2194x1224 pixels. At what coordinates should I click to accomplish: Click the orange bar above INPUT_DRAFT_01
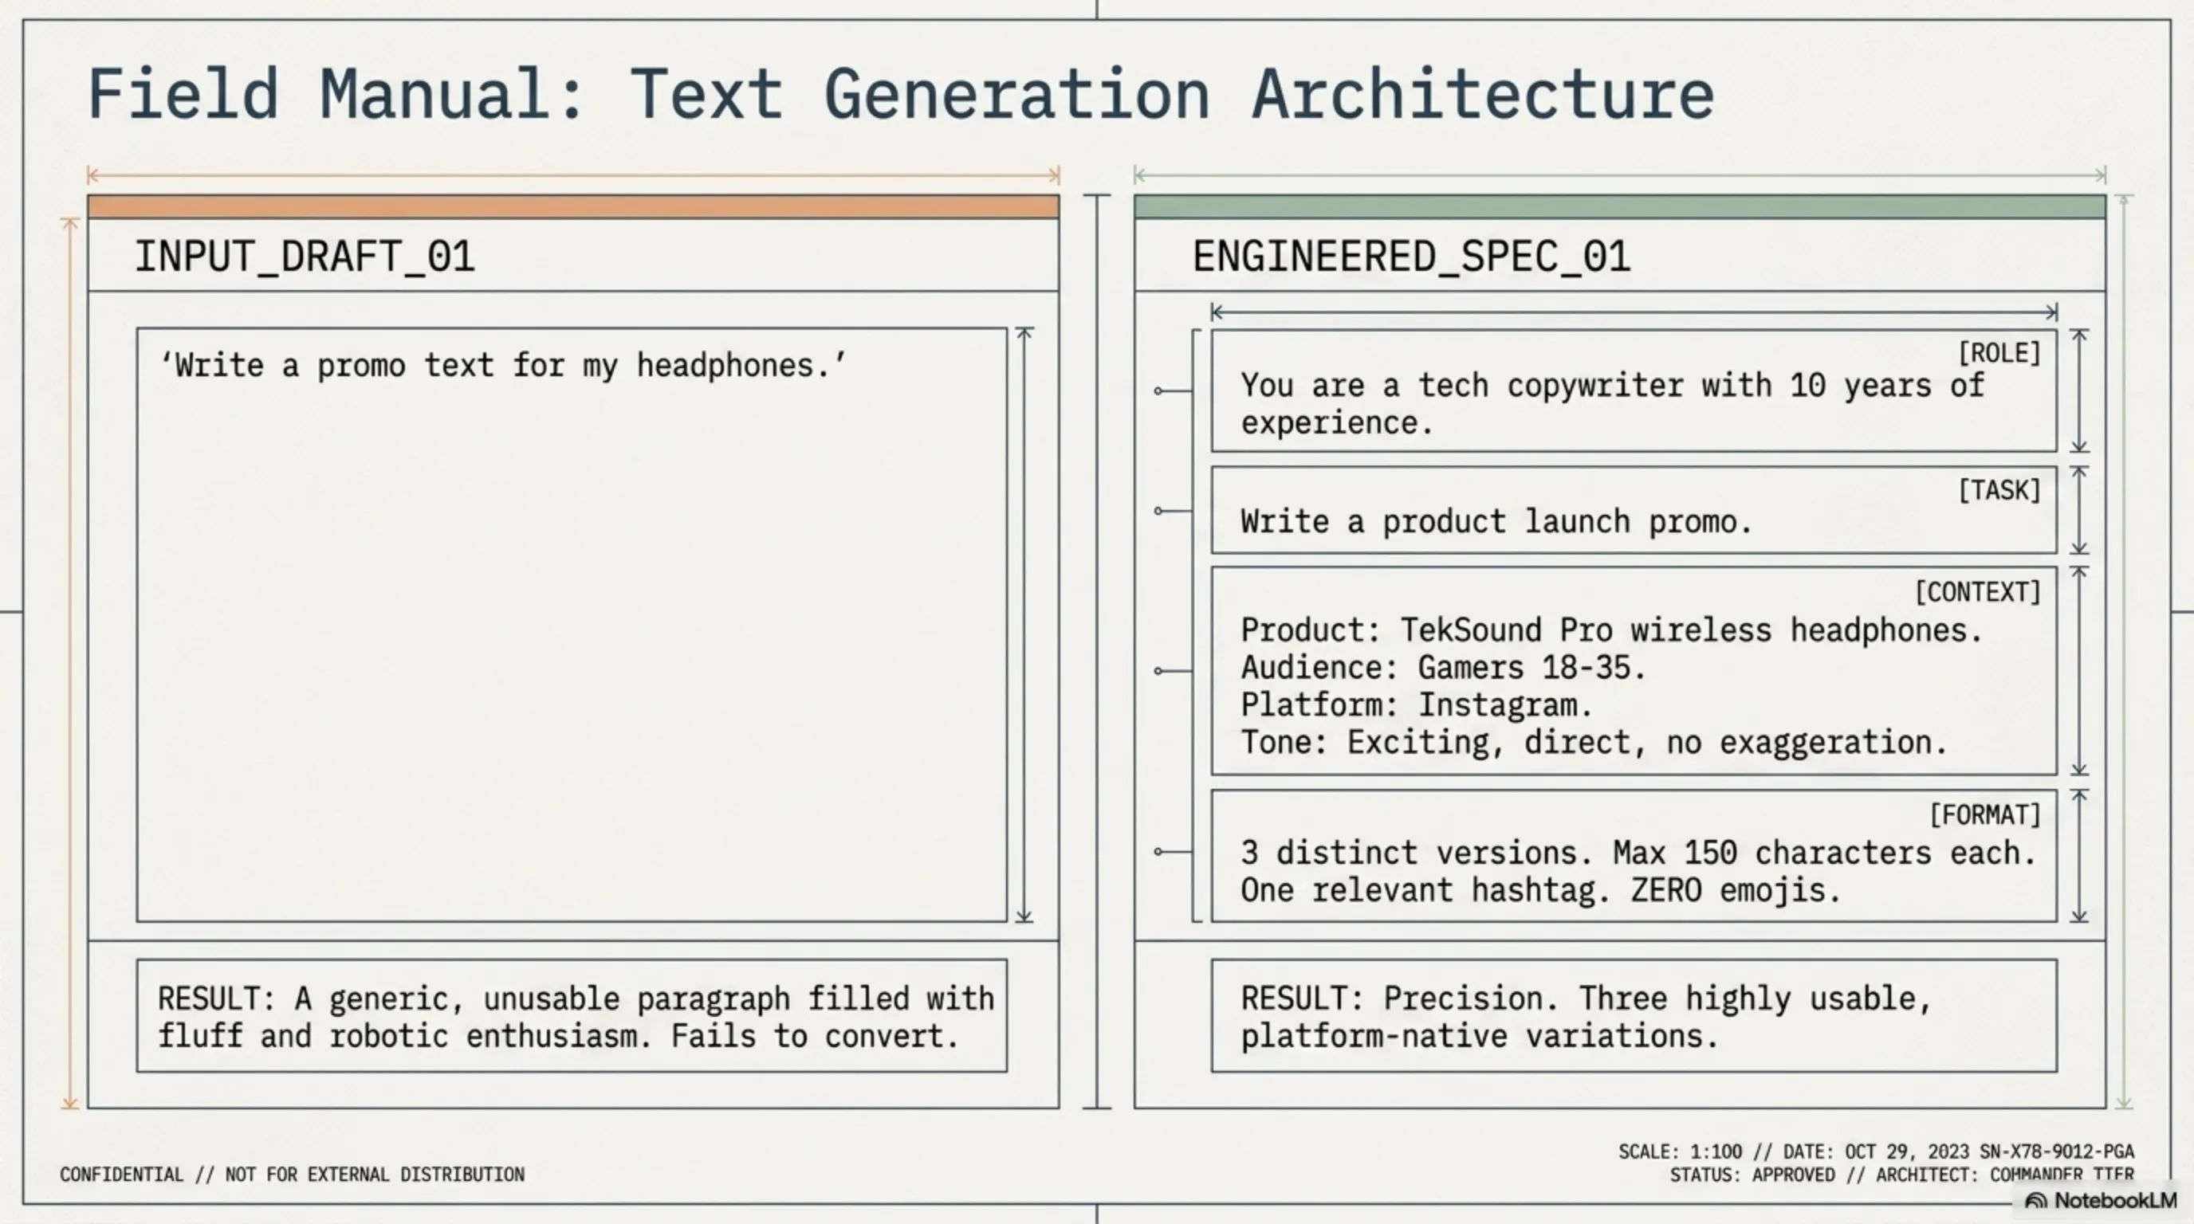573,206
